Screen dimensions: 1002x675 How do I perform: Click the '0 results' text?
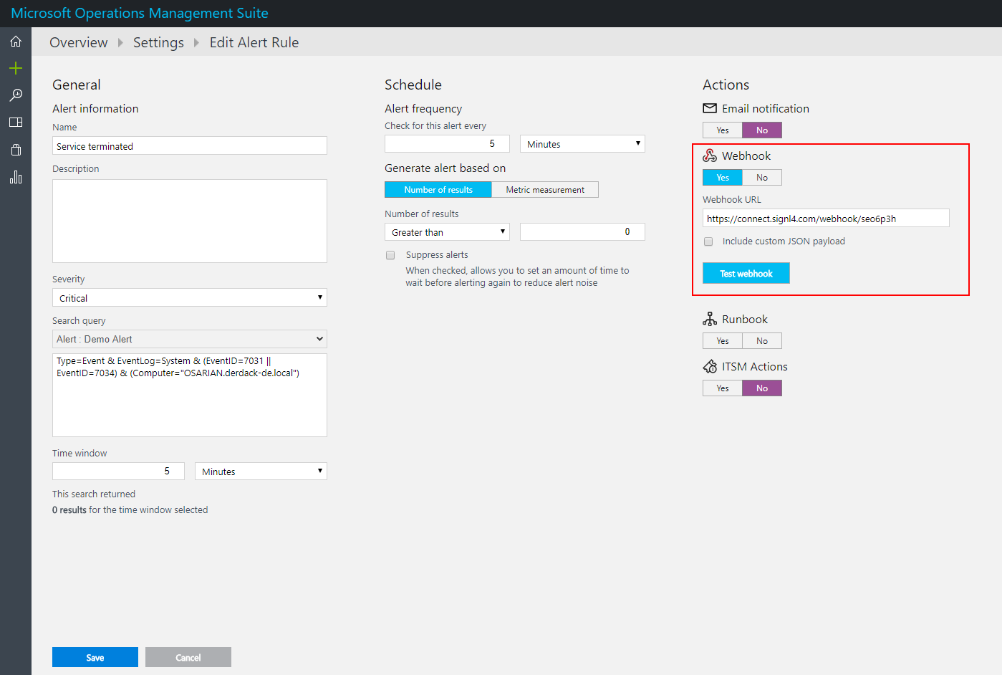point(69,510)
